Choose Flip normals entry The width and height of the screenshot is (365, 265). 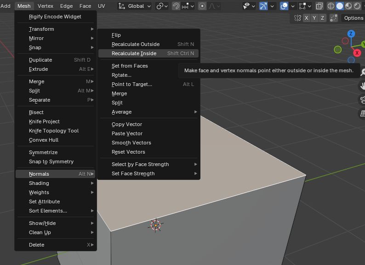[x=148, y=35]
